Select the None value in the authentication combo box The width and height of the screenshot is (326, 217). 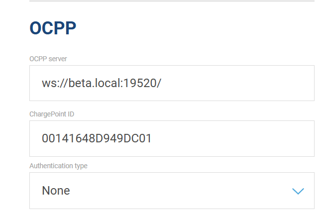click(56, 191)
